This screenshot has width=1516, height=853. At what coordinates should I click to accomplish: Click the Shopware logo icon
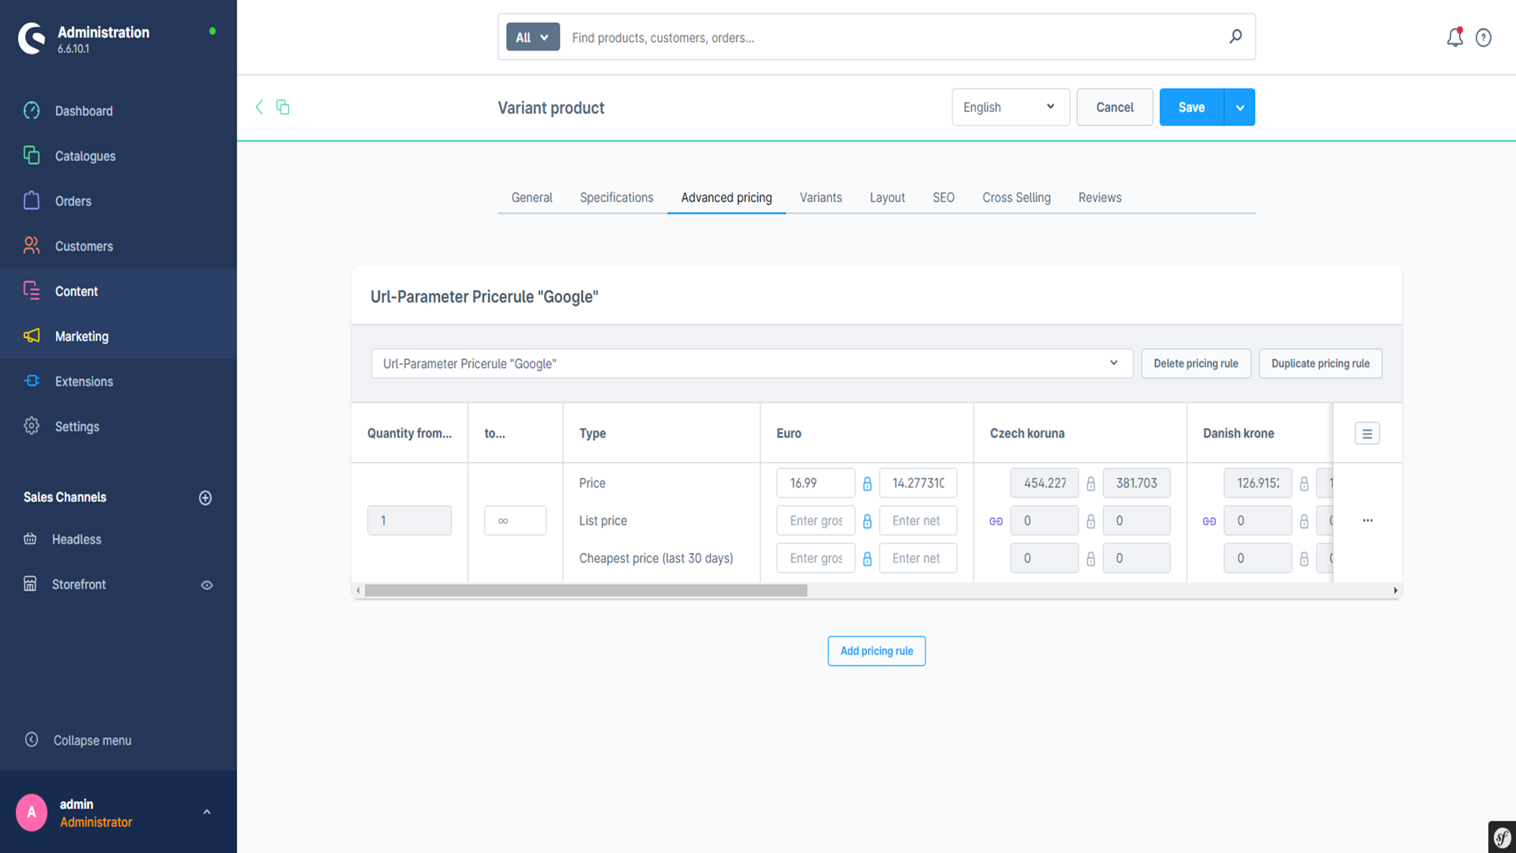(x=32, y=39)
